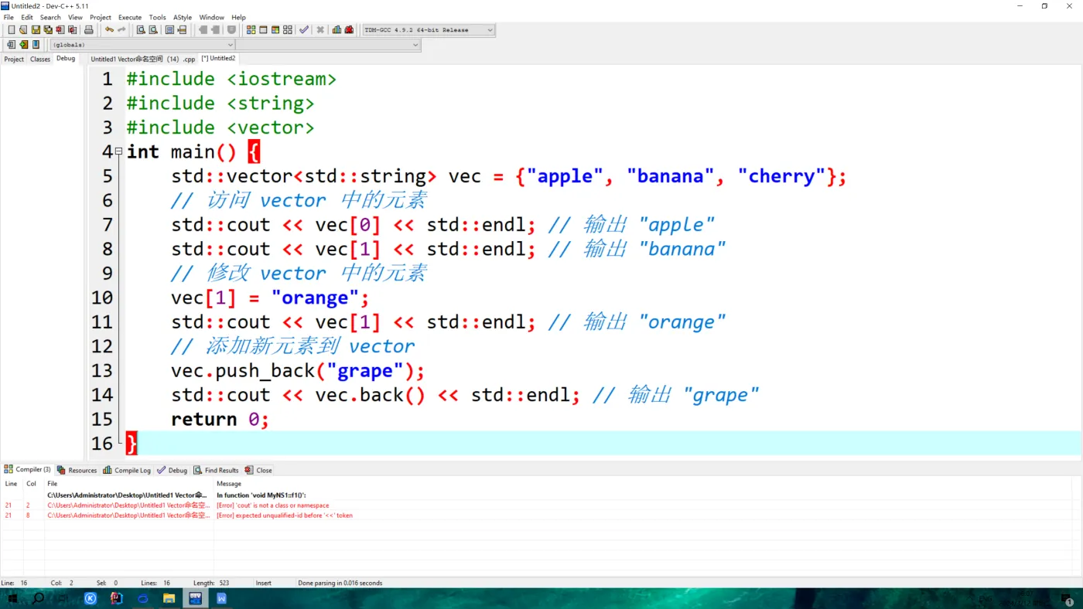Select error "'cout' is not a class or namespace"

272,505
